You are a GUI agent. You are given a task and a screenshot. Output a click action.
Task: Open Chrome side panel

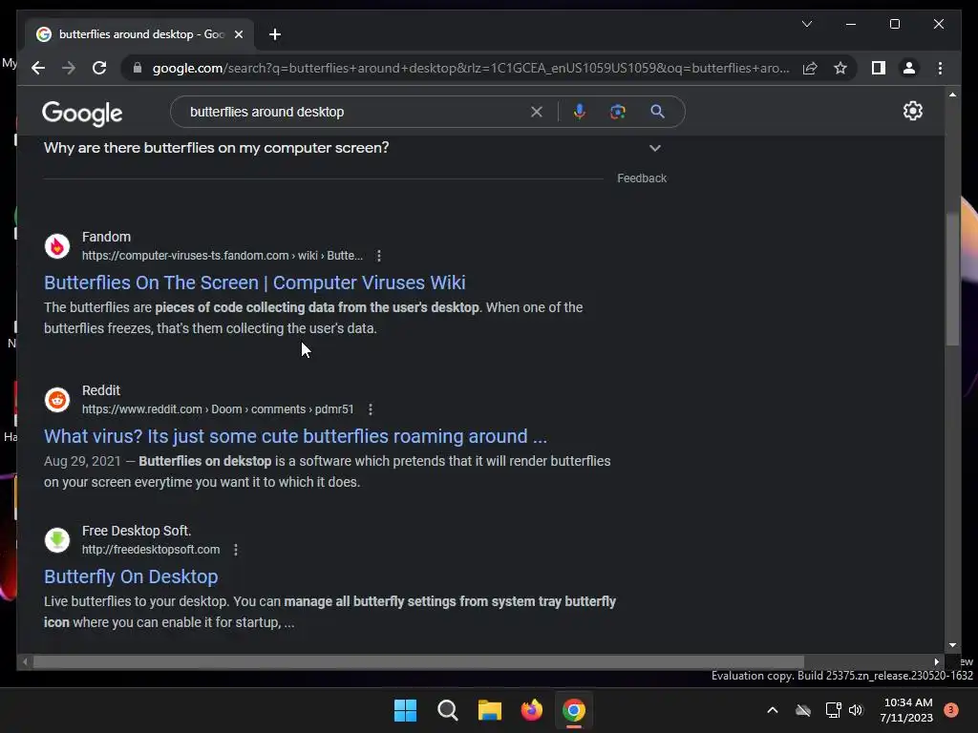pos(879,68)
